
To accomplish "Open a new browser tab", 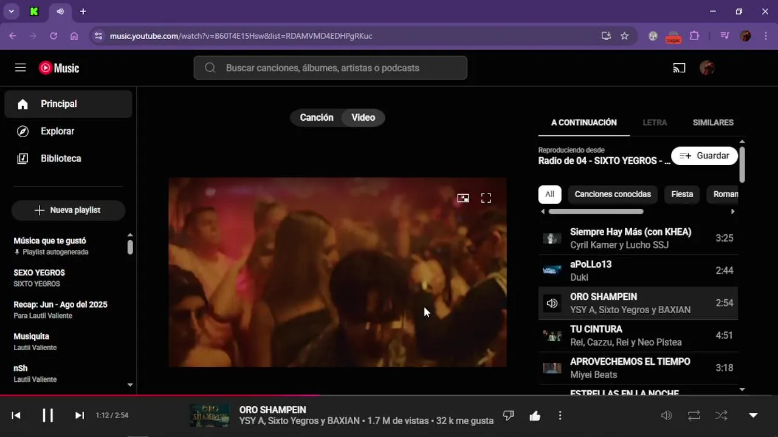I will pyautogui.click(x=83, y=12).
